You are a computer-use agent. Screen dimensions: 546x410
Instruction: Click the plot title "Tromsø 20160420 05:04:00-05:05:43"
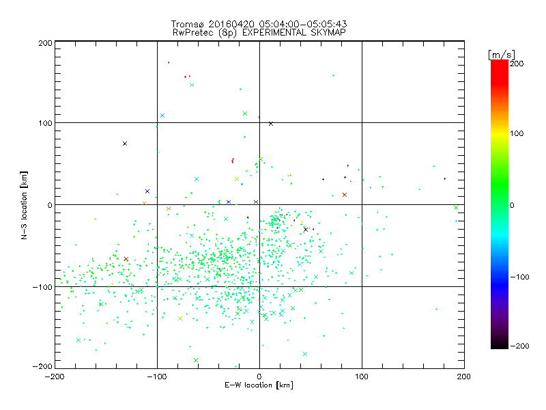click(259, 24)
